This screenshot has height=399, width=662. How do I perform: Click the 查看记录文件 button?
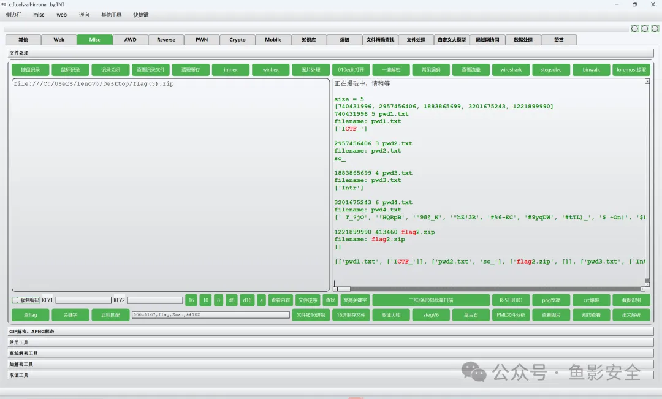151,70
